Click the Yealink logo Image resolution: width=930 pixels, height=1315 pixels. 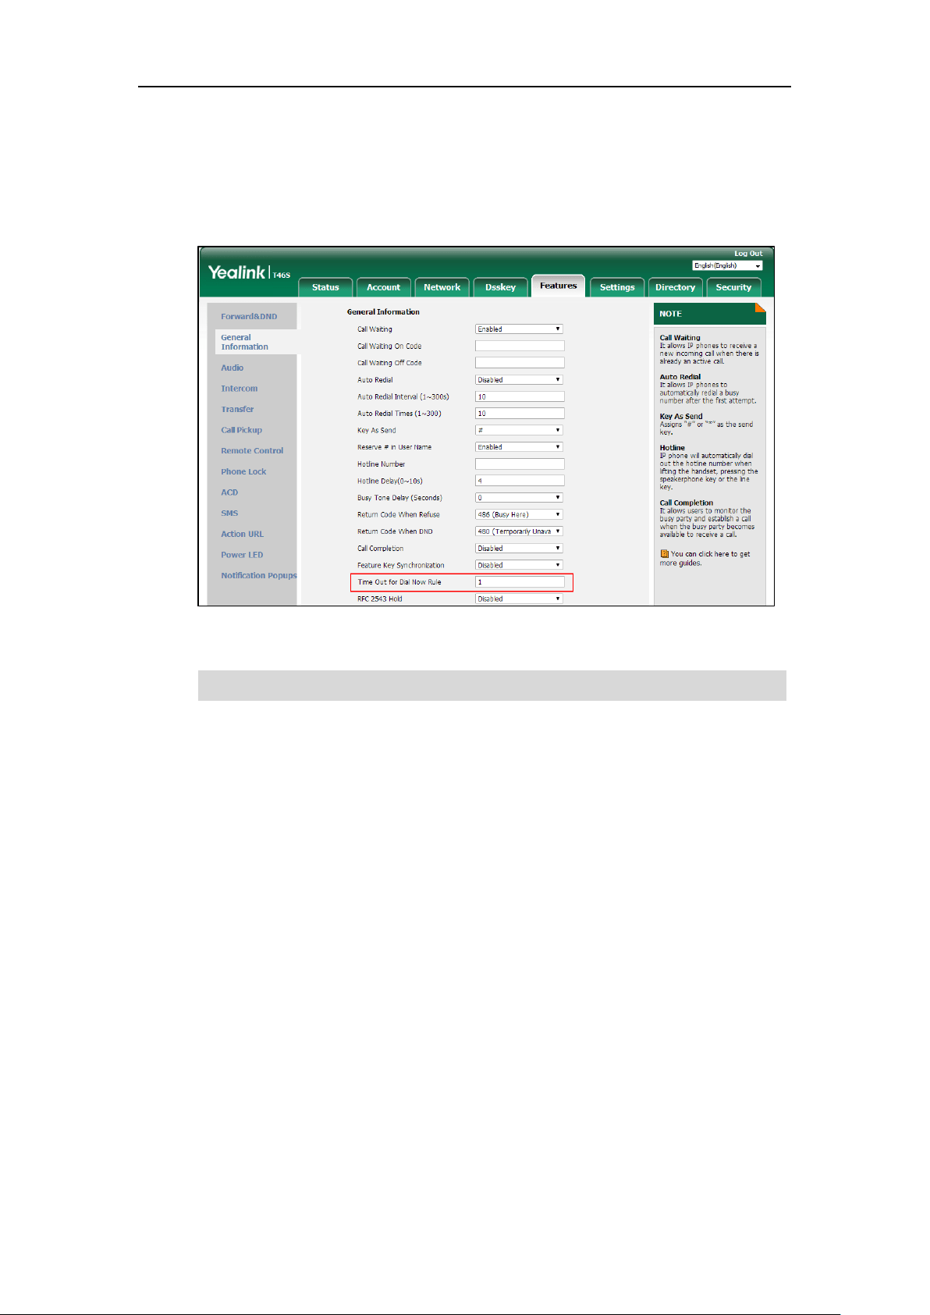click(x=238, y=272)
